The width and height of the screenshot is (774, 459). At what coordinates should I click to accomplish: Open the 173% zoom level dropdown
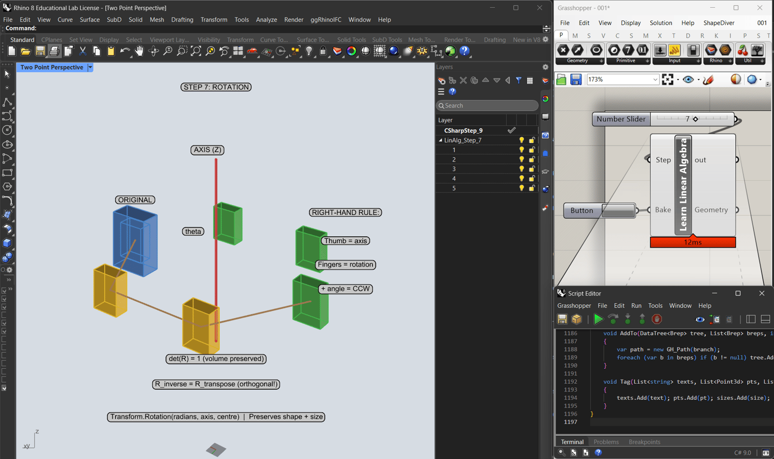click(x=655, y=80)
